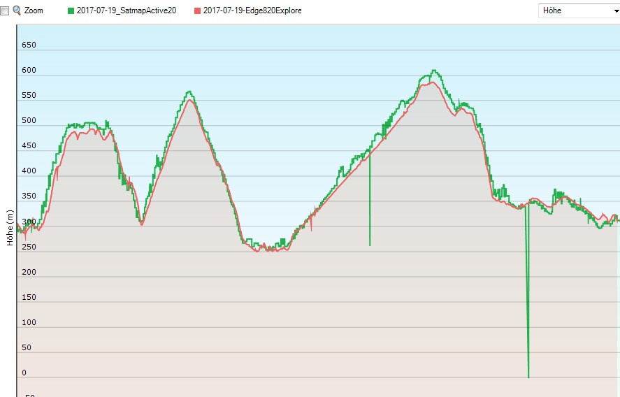Click the highest peak of the green track
The width and height of the screenshot is (620, 397).
pyautogui.click(x=434, y=71)
